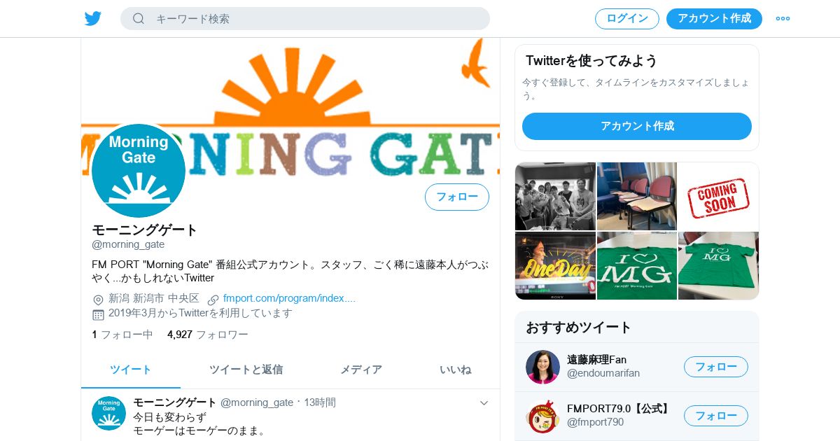840x441 pixels.
Task: Open the メディア tab
Action: (x=361, y=370)
